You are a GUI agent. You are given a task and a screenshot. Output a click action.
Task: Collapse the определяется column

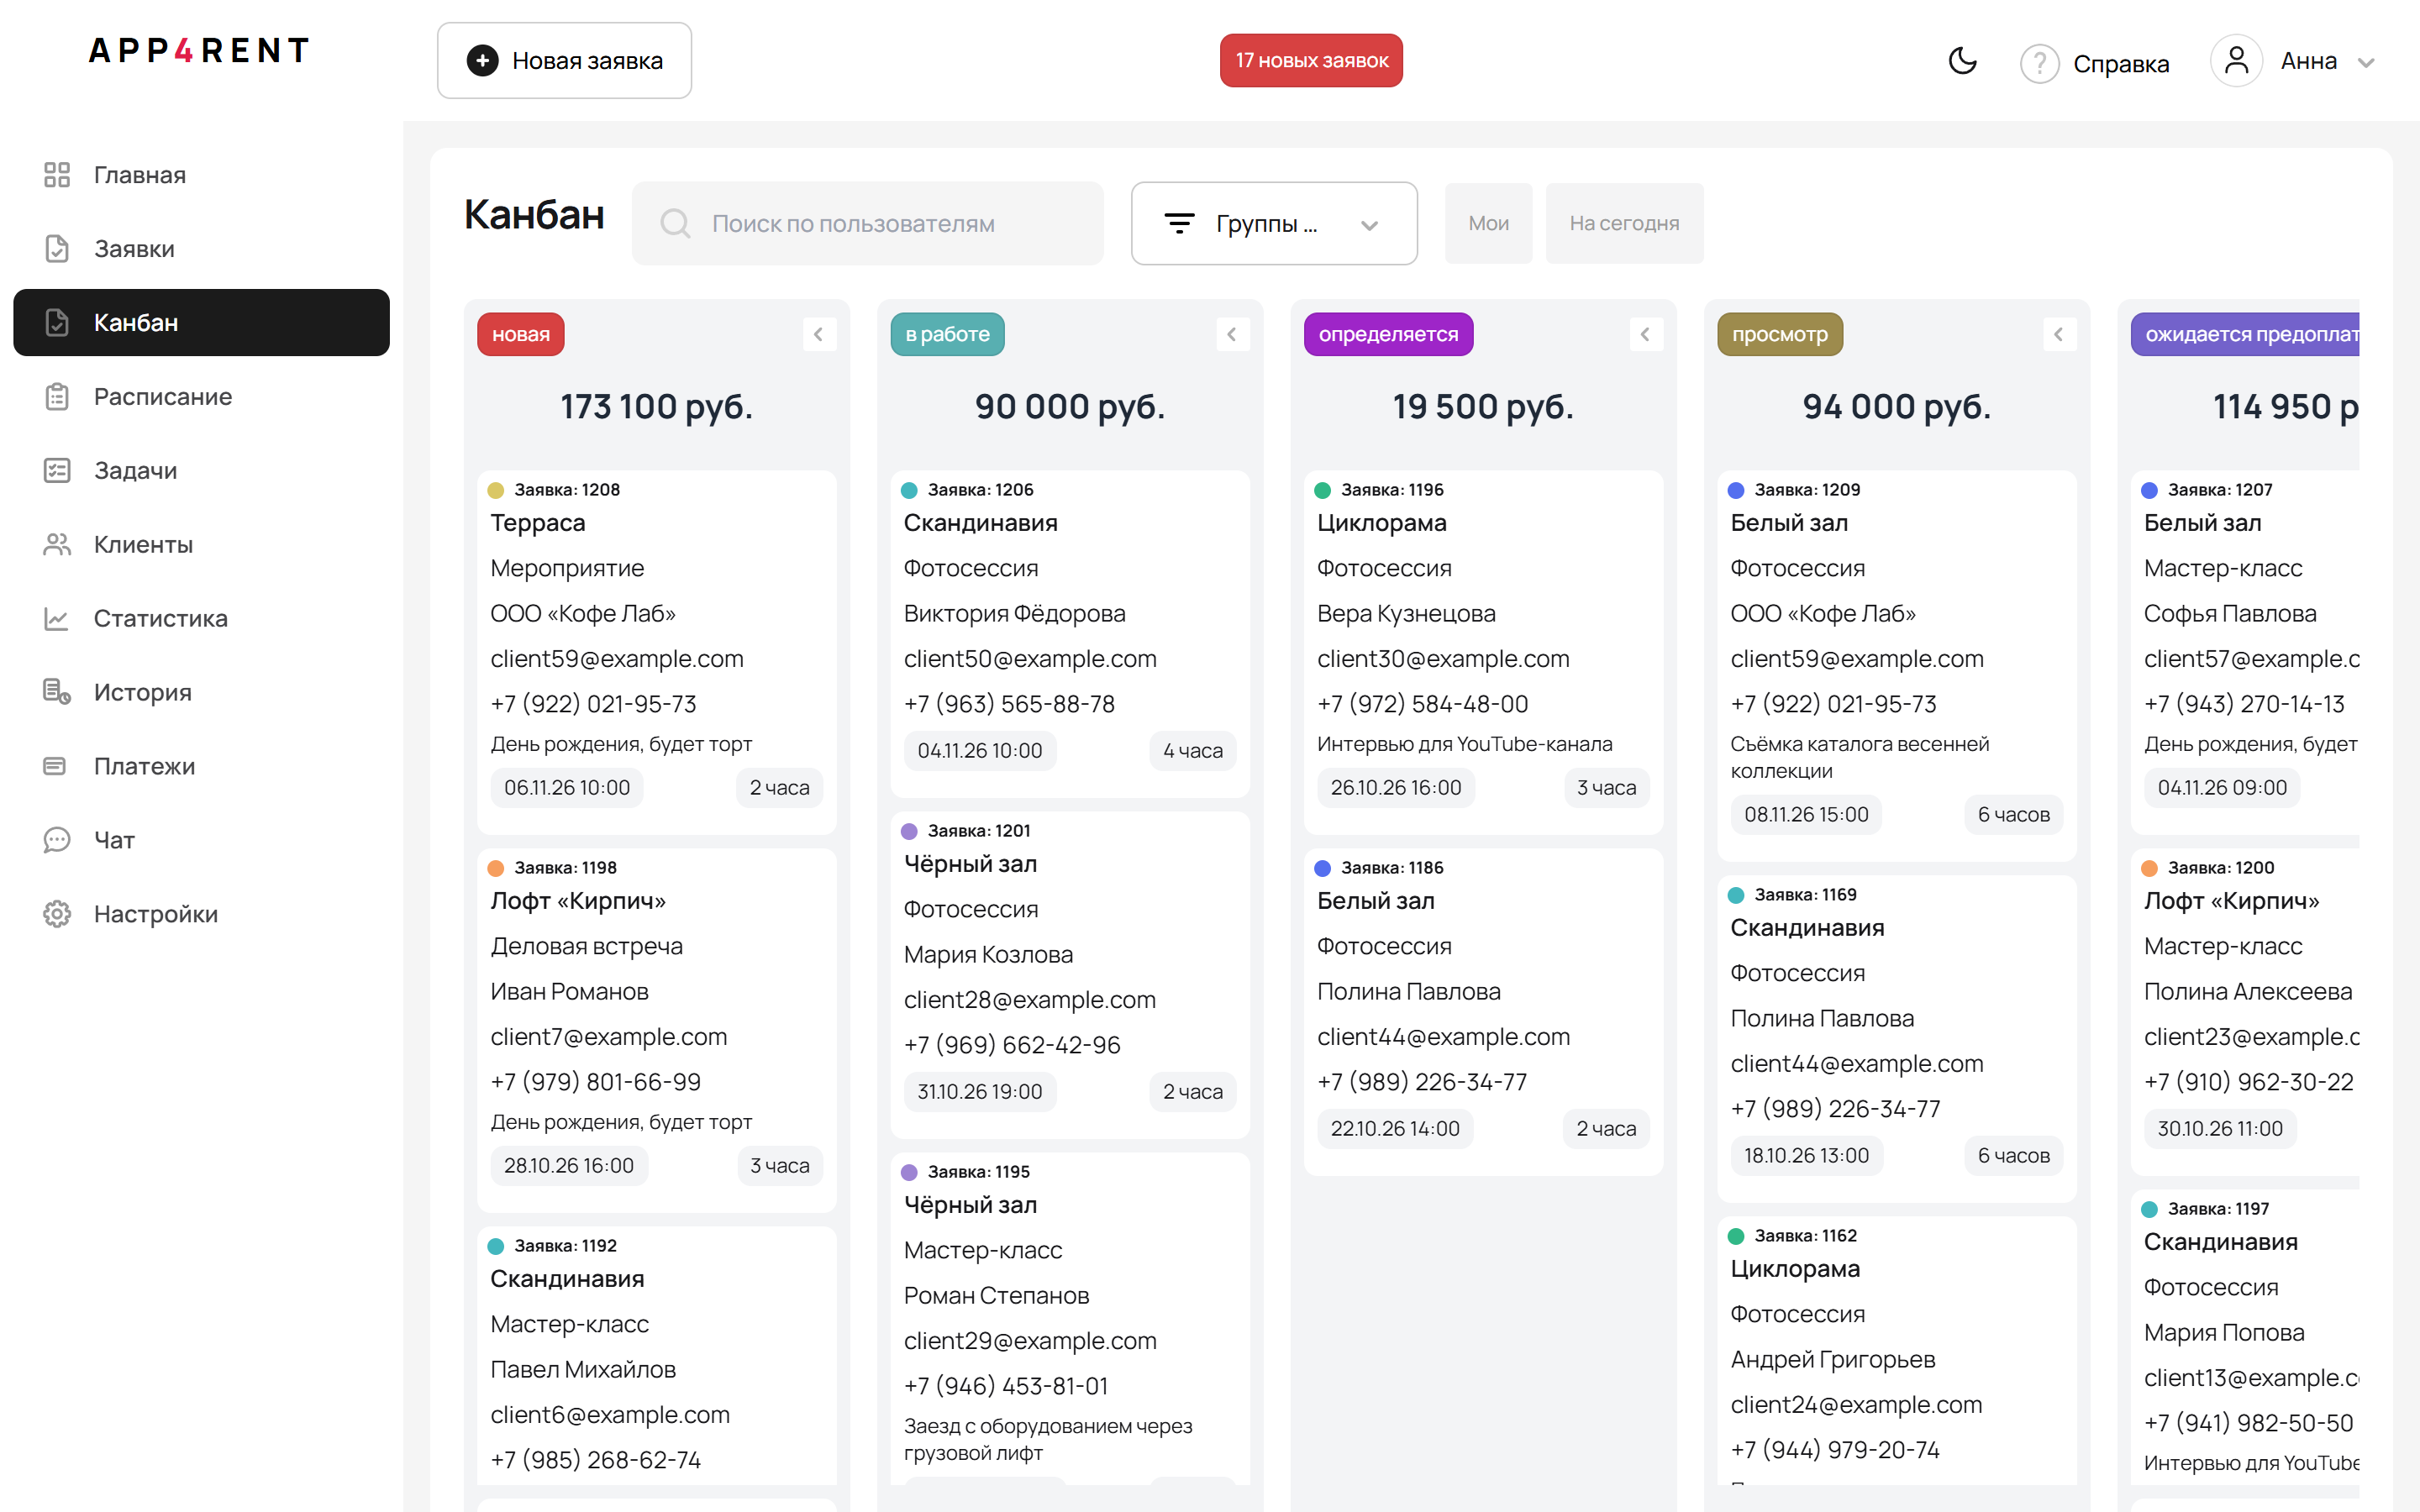[1645, 334]
